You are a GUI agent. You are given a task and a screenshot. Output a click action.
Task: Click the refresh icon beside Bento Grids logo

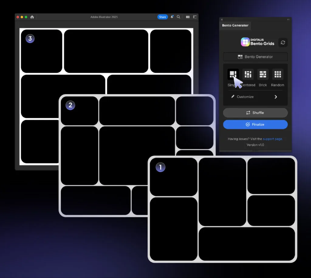[x=283, y=42]
